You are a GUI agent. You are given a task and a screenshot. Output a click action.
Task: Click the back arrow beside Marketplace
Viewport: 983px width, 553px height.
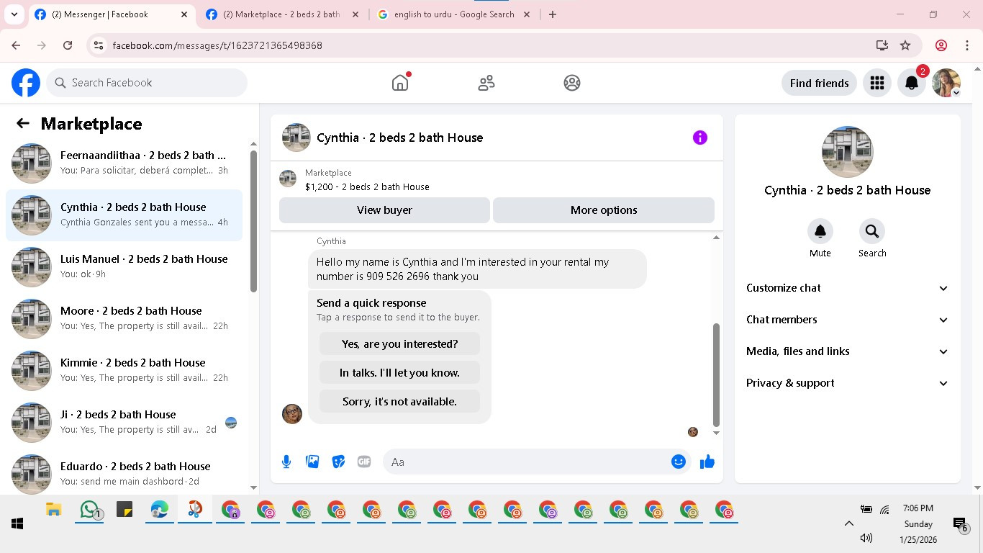coord(23,123)
